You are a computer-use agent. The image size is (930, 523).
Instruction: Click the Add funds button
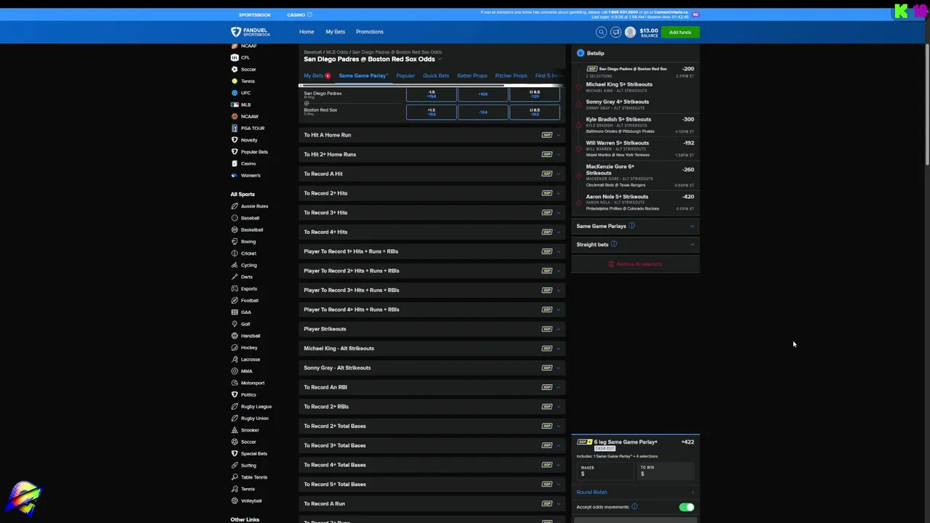pos(680,32)
